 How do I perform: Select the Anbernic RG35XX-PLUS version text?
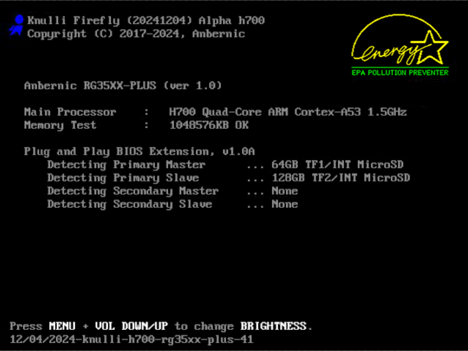click(x=123, y=86)
